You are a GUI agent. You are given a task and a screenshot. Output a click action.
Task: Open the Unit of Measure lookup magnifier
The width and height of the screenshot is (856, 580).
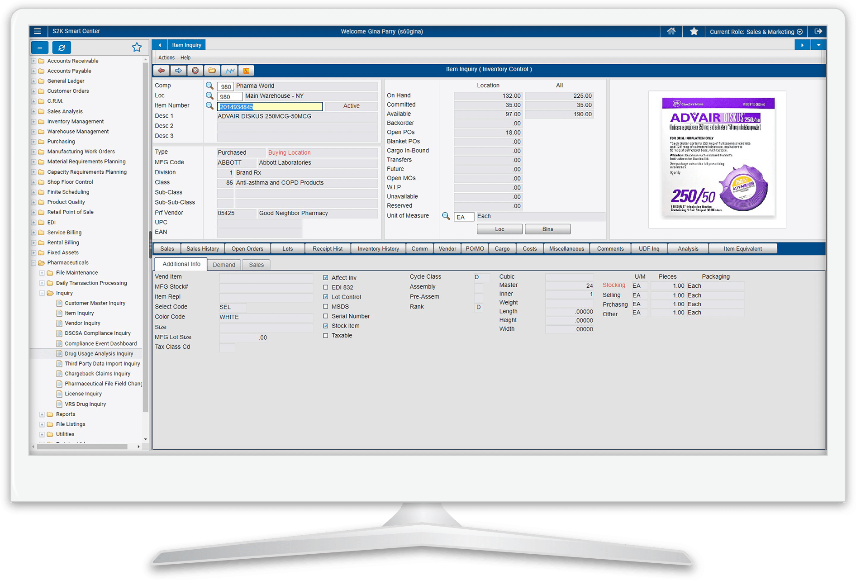pos(446,216)
